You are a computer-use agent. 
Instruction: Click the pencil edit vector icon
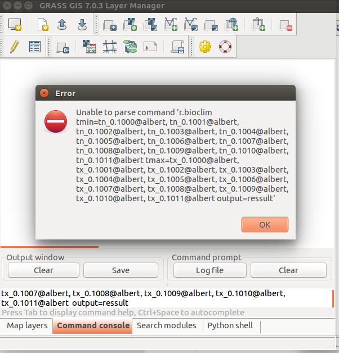tap(15, 47)
